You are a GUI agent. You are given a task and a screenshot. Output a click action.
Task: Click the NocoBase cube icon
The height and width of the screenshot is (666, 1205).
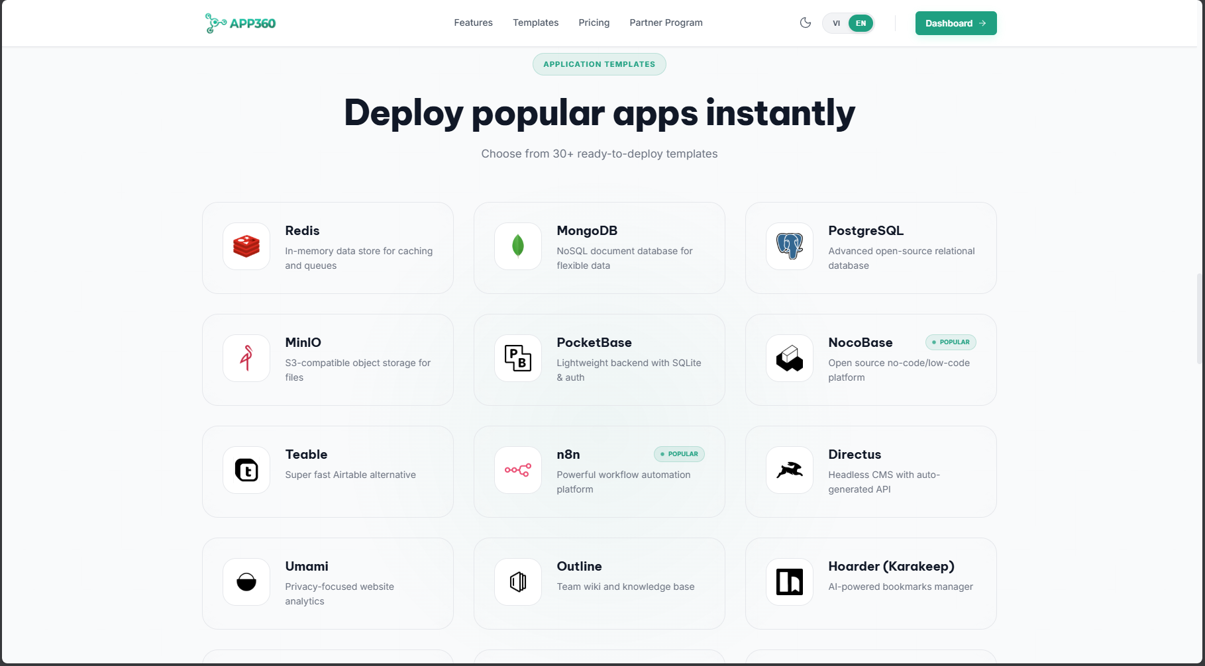[x=790, y=358]
